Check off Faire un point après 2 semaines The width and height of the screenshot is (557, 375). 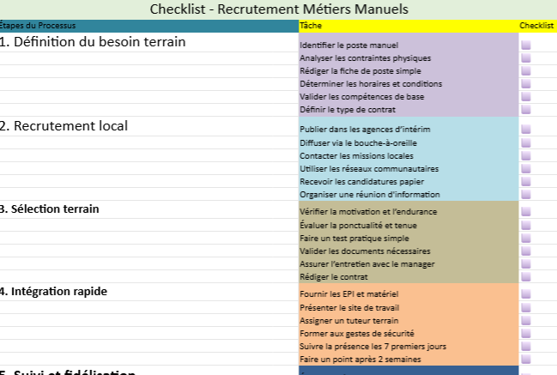pyautogui.click(x=526, y=360)
